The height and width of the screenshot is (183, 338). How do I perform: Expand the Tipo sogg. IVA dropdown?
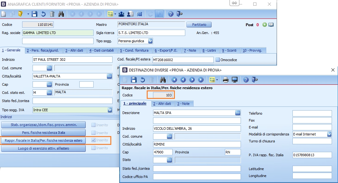[110, 110]
